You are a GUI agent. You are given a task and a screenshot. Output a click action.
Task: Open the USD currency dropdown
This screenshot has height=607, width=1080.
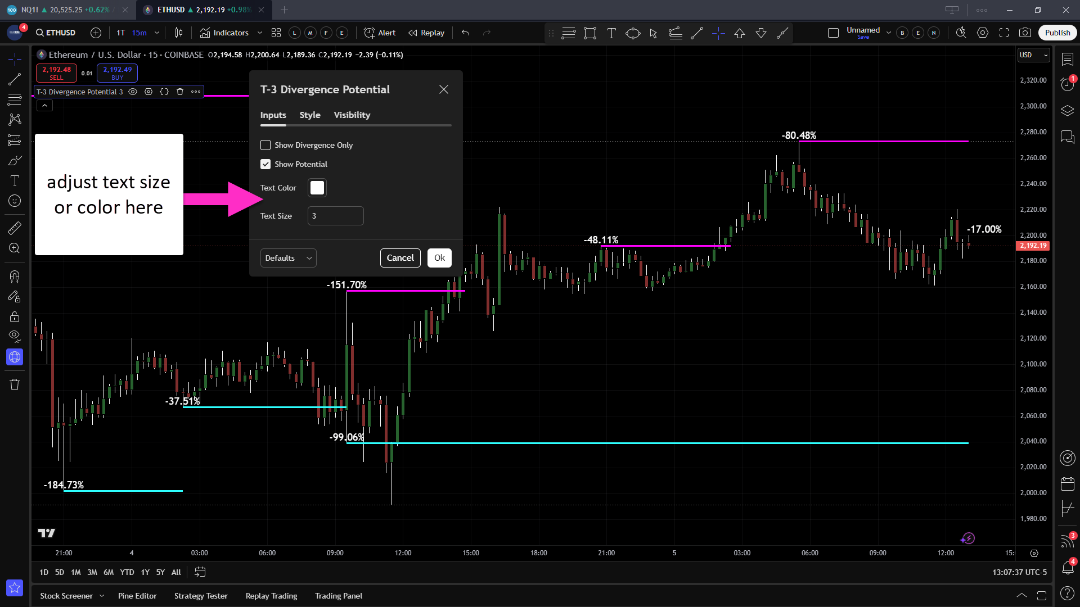tap(1033, 55)
